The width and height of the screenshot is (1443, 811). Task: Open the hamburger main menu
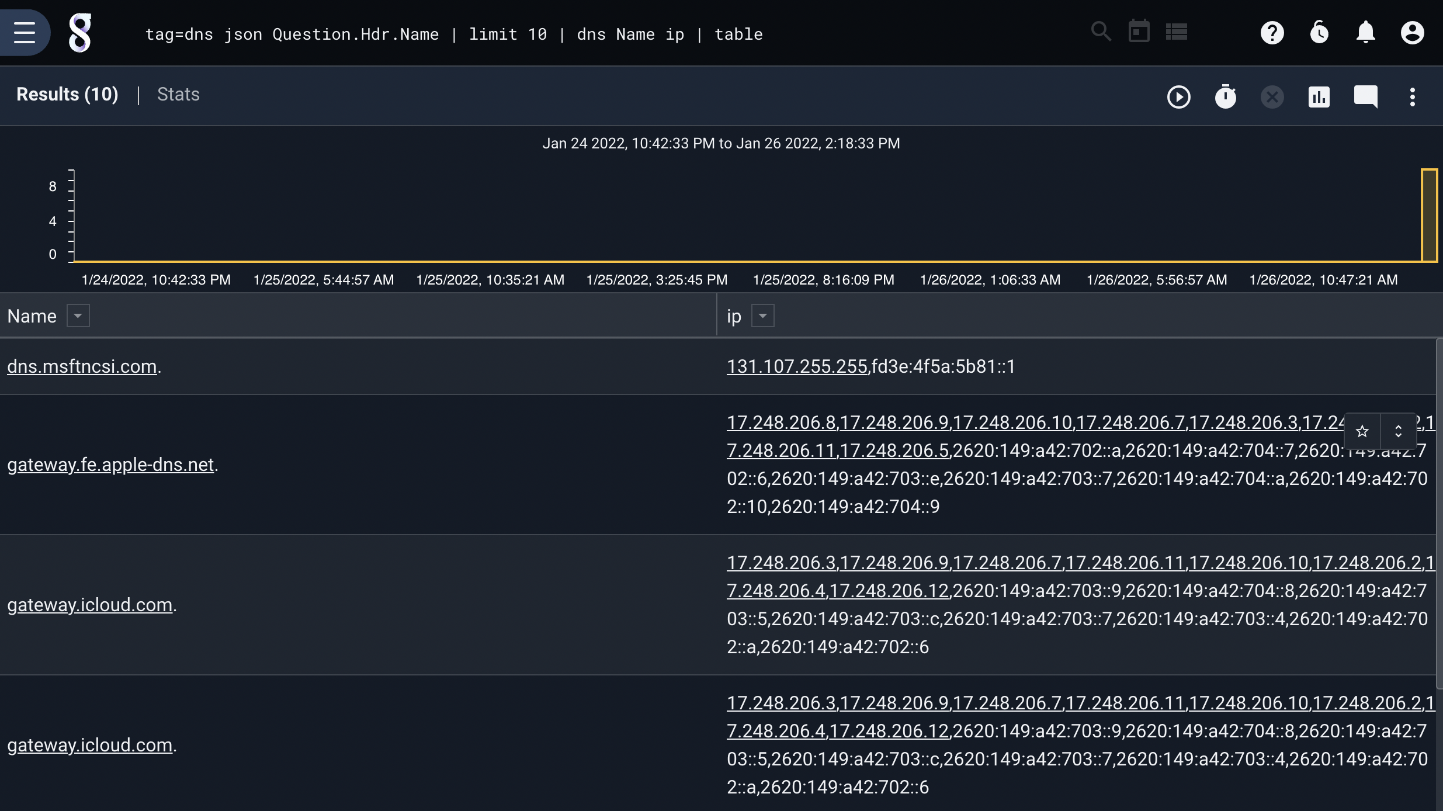[25, 33]
